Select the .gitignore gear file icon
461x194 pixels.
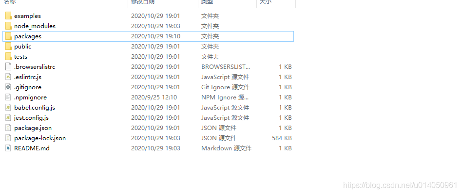(8, 87)
